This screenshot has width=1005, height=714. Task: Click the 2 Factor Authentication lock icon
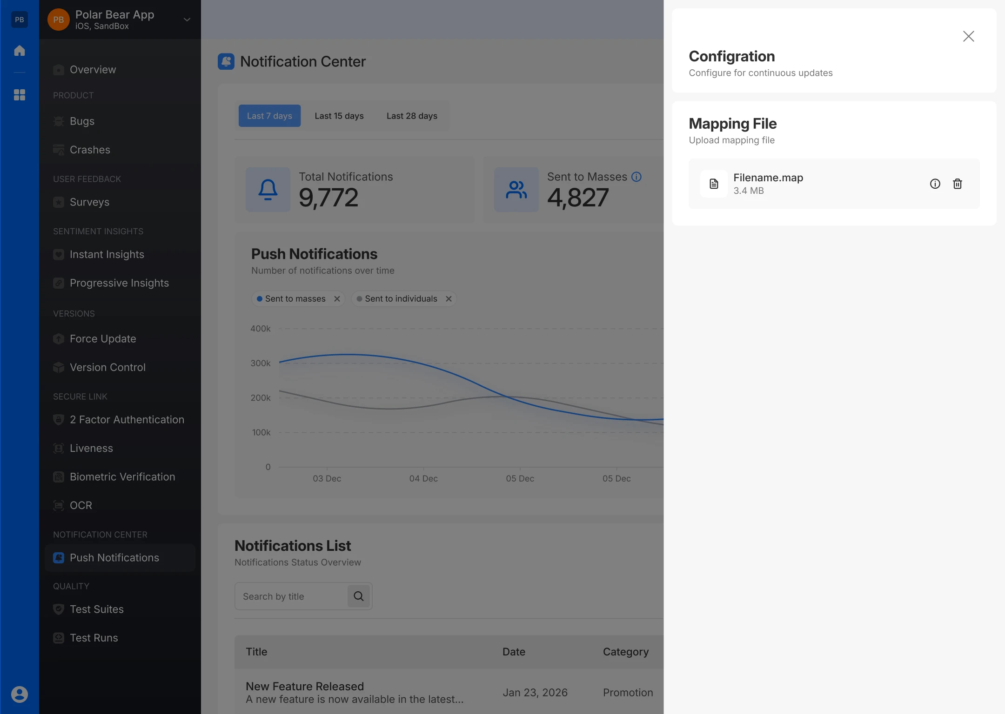coord(59,420)
